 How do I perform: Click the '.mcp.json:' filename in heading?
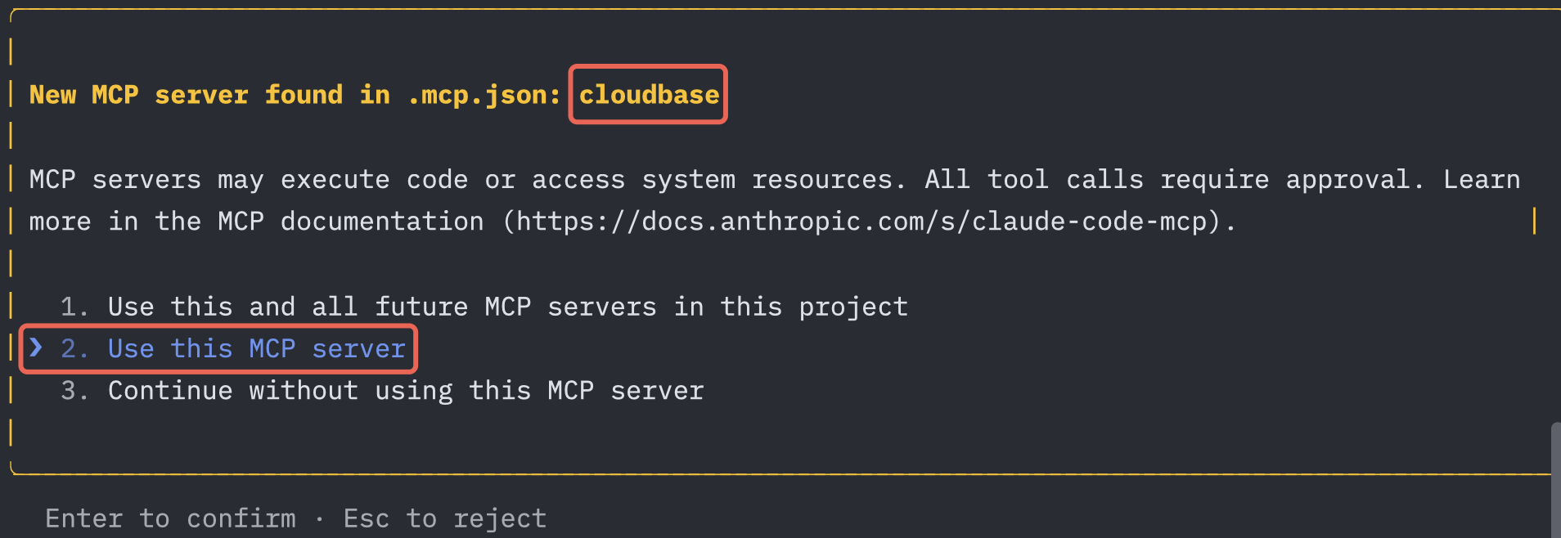484,96
